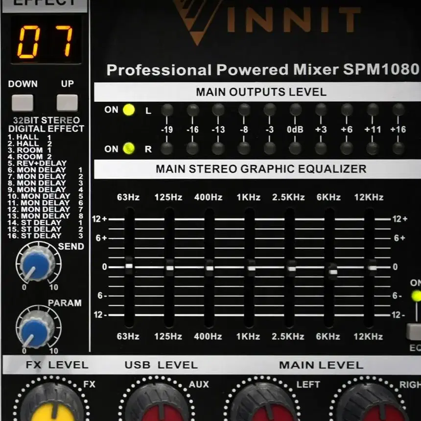Click the '16. ST DELAY 3' effect entry
This screenshot has height=421, width=421.
coord(45,236)
